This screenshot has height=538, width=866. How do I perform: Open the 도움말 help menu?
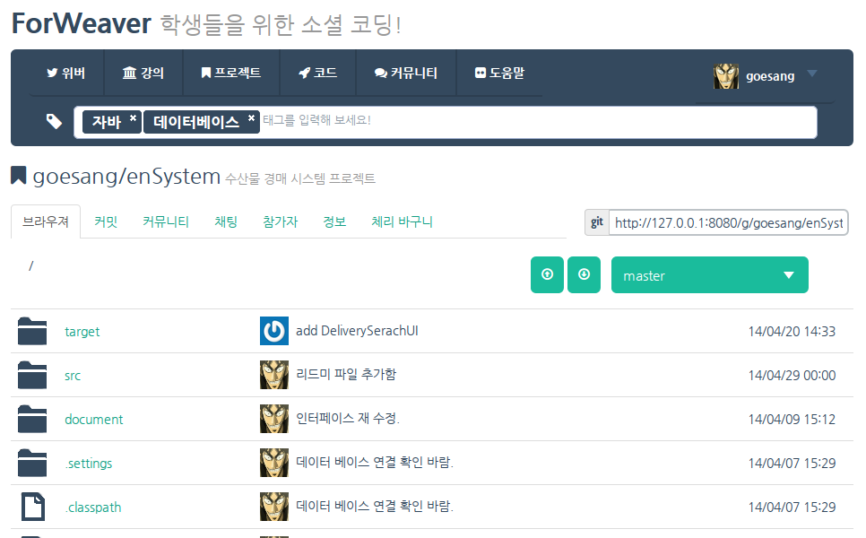(x=499, y=73)
